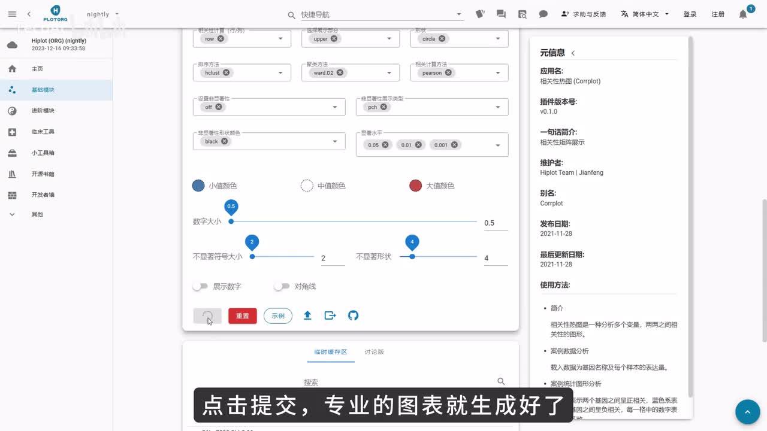Click the export icon next to upload

(x=330, y=315)
